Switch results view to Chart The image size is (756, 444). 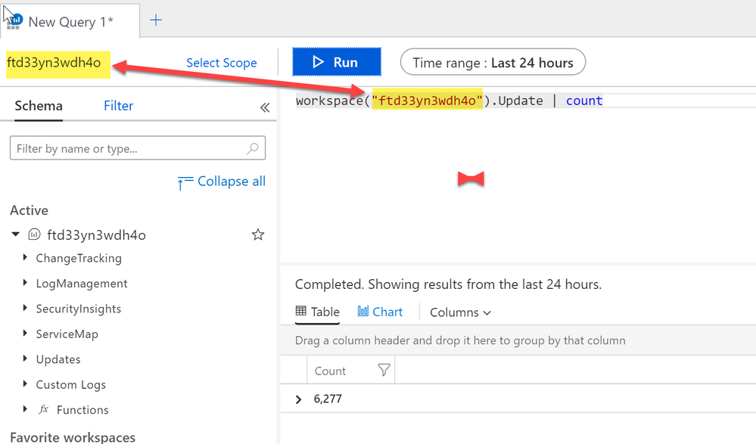(380, 312)
